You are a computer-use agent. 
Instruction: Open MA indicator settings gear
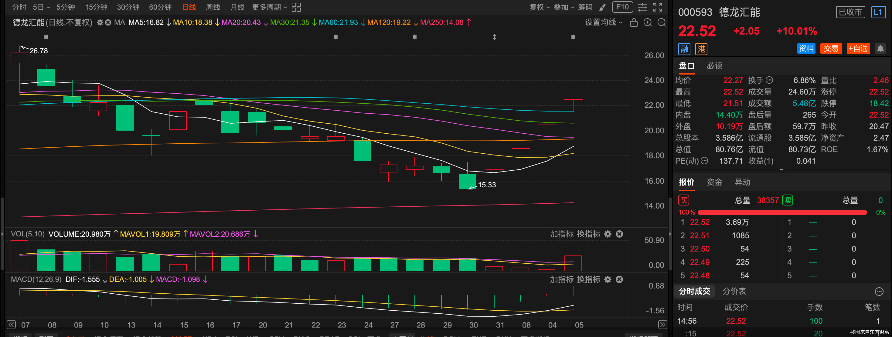[x=100, y=22]
